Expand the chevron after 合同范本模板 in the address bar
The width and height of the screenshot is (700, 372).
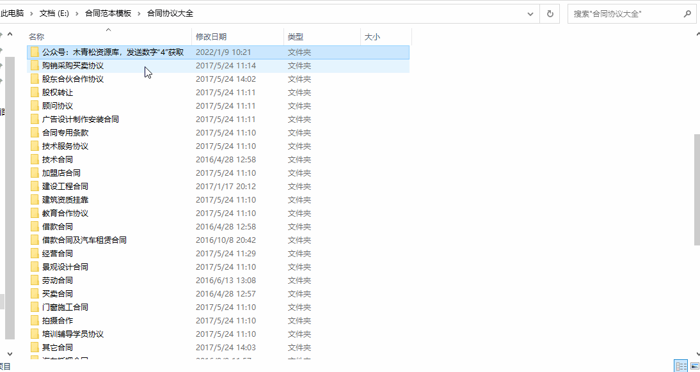pos(139,14)
